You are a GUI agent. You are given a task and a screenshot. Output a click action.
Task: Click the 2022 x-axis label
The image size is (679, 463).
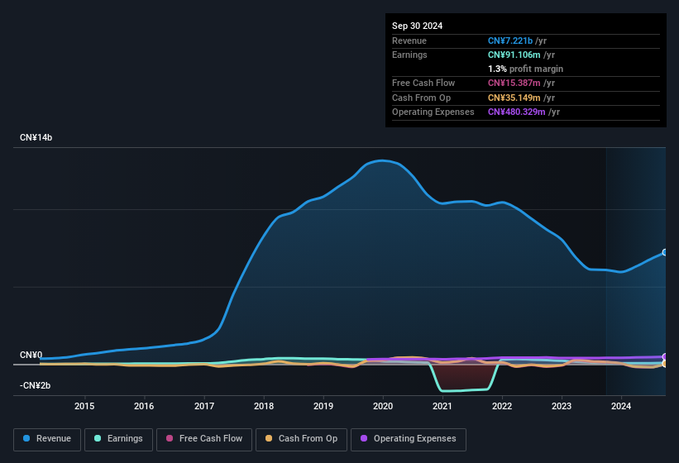pyautogui.click(x=502, y=406)
